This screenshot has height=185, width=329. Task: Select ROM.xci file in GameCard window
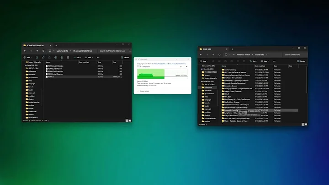coord(84,77)
